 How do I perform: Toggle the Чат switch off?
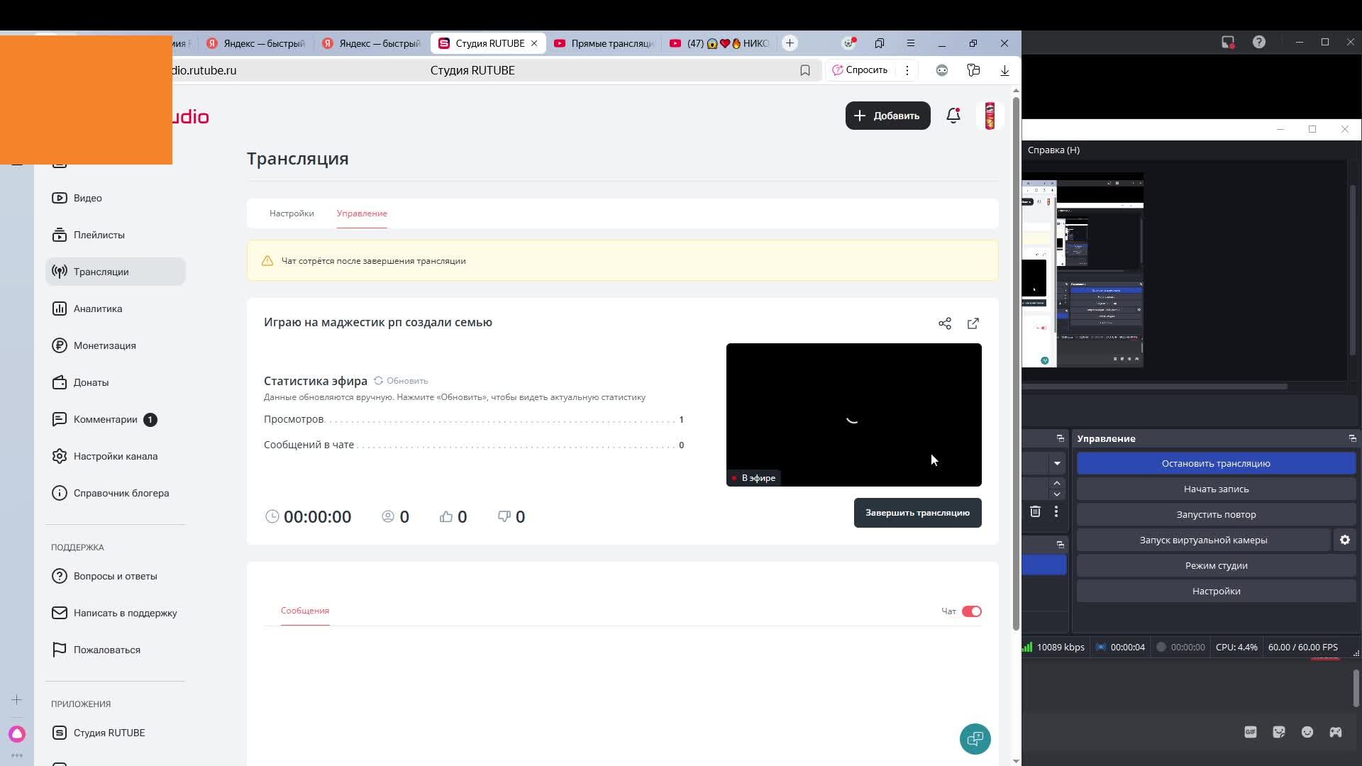point(971,611)
